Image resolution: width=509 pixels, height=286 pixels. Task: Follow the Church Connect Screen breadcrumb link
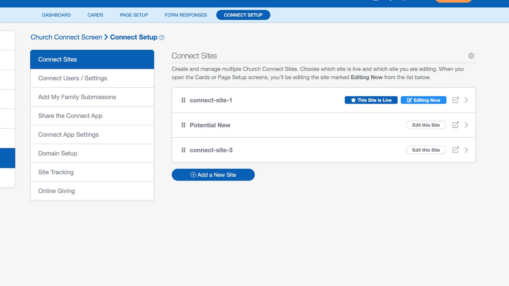coord(66,37)
